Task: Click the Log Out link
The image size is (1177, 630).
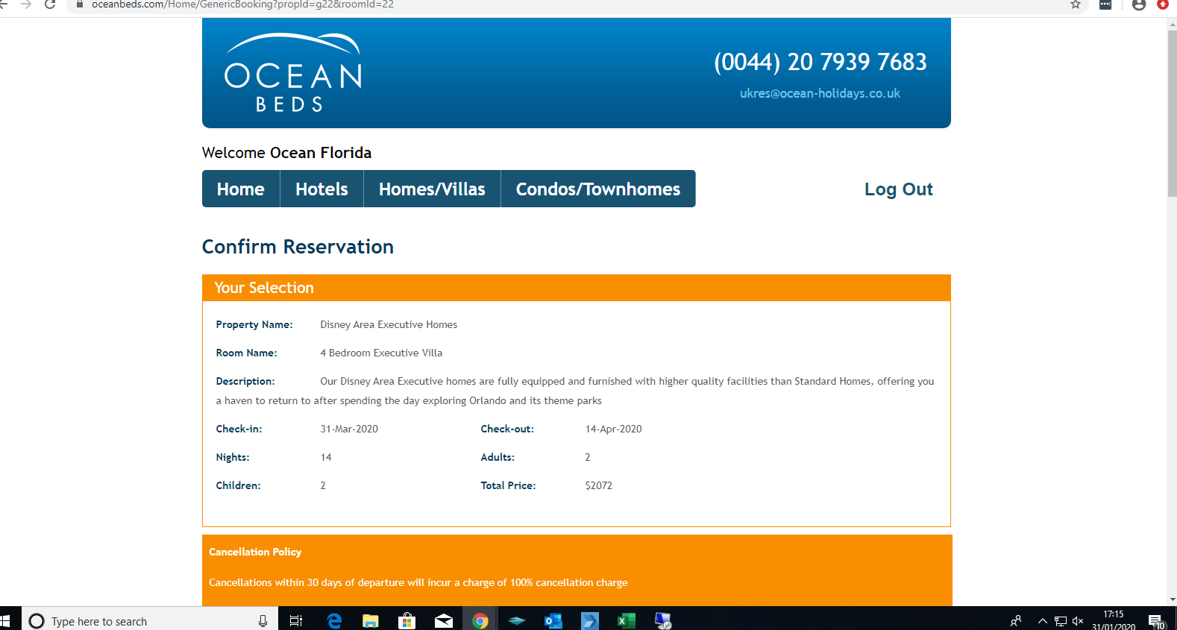Action: point(899,189)
